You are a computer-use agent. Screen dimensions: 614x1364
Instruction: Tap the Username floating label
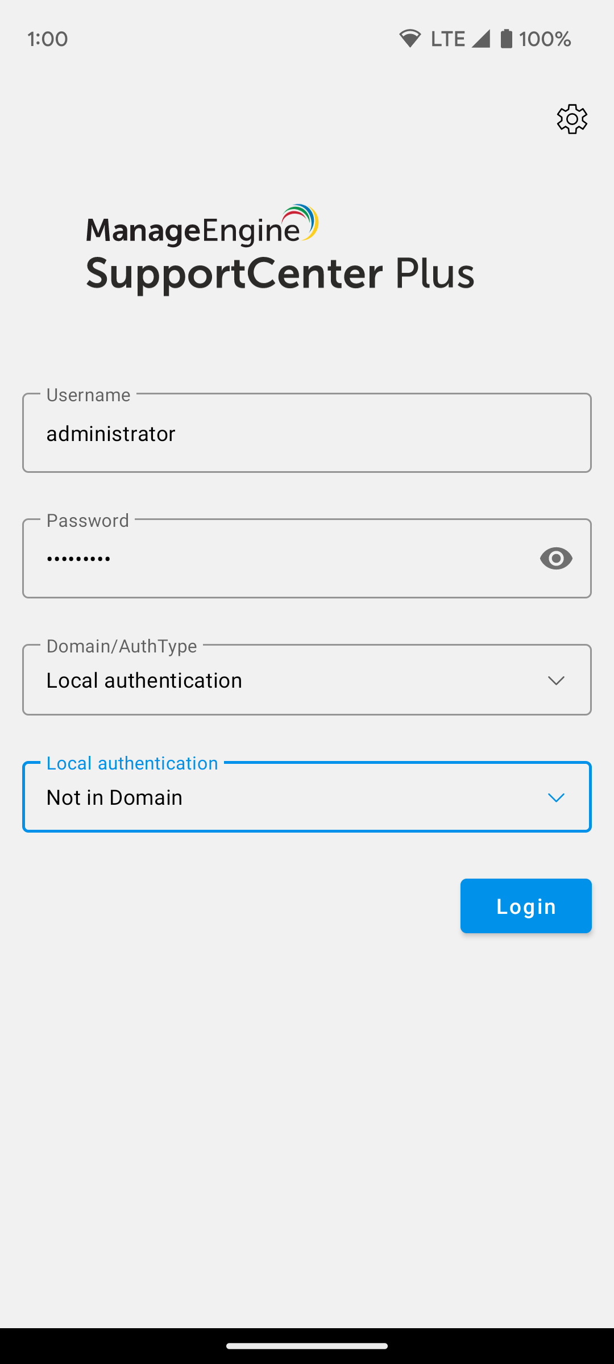[x=88, y=395]
